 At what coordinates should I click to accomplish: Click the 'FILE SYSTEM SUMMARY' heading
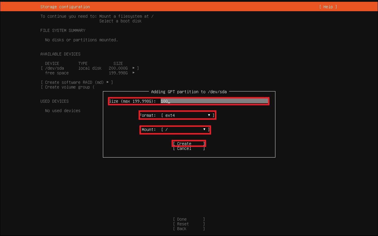(x=63, y=30)
